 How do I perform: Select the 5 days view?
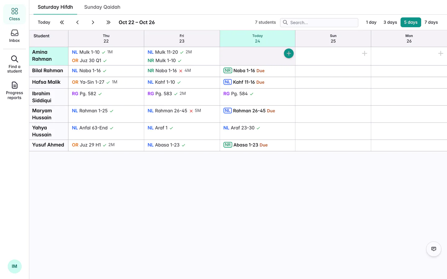click(x=411, y=22)
